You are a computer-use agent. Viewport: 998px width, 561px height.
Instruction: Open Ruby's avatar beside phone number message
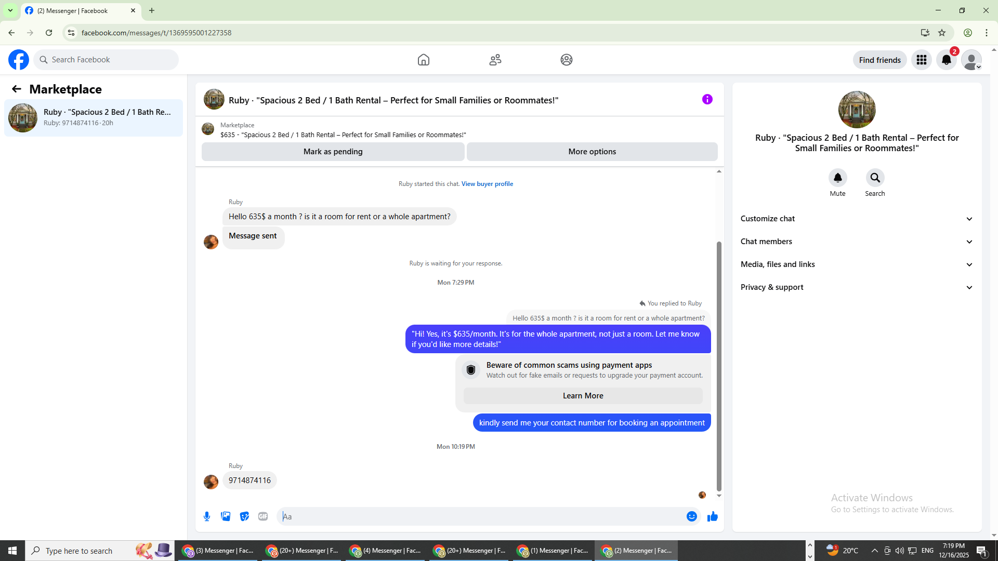click(x=211, y=482)
